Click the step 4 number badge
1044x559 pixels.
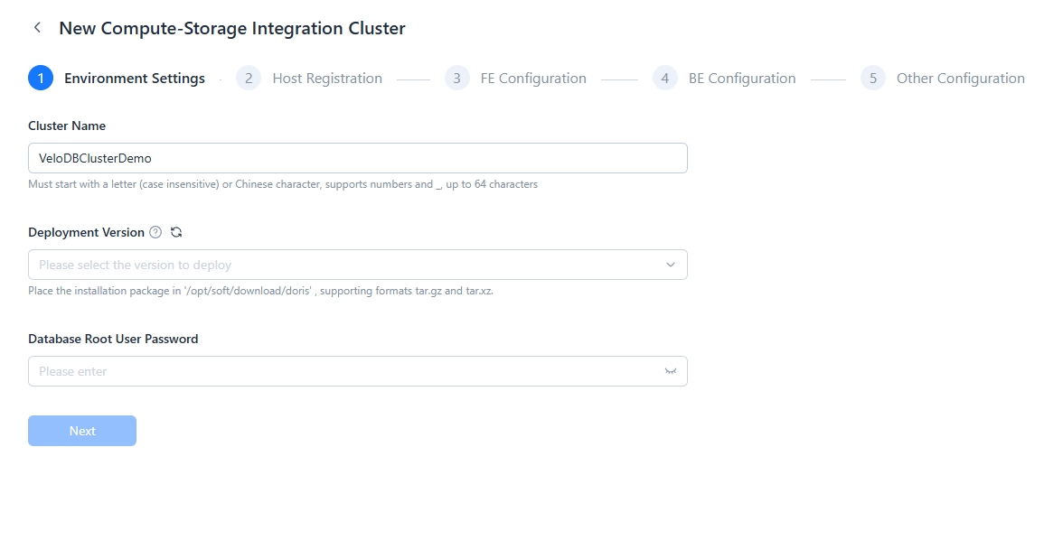pyautogui.click(x=665, y=78)
